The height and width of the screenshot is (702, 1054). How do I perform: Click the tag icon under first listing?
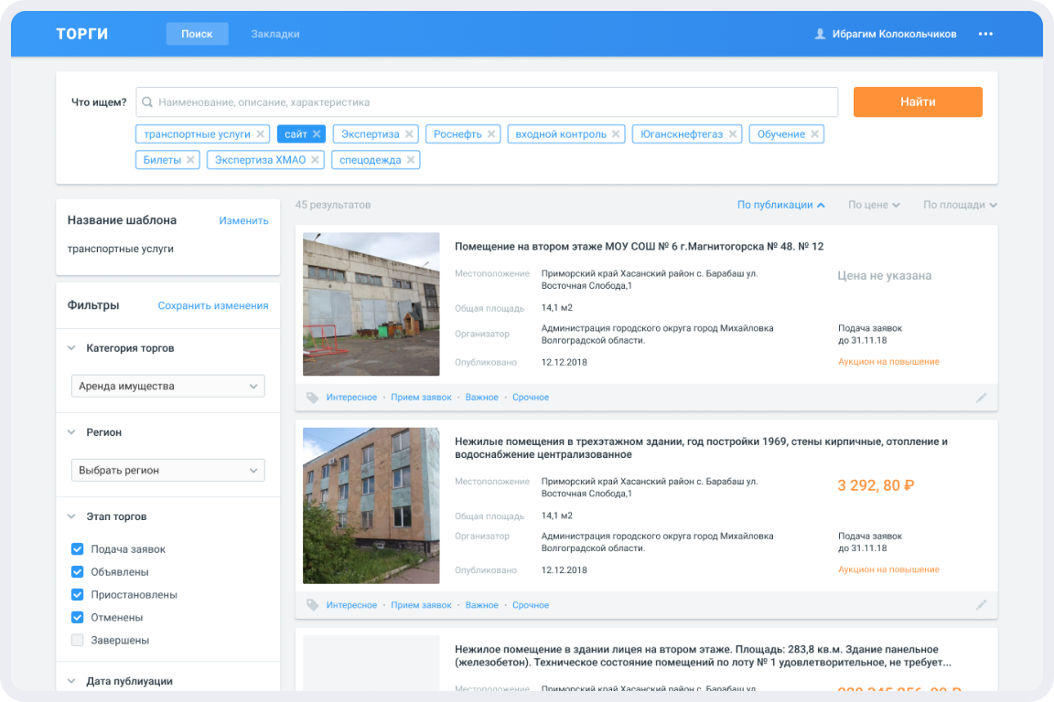[x=312, y=398]
